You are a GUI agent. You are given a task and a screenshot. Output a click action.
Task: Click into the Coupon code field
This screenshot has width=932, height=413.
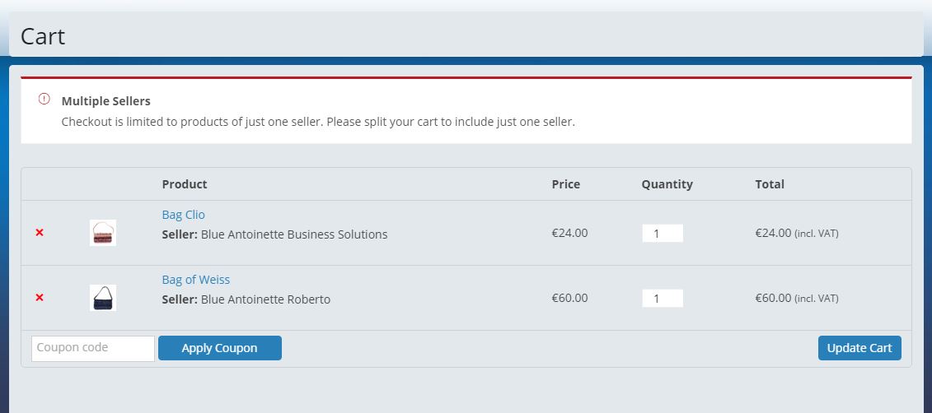point(93,348)
